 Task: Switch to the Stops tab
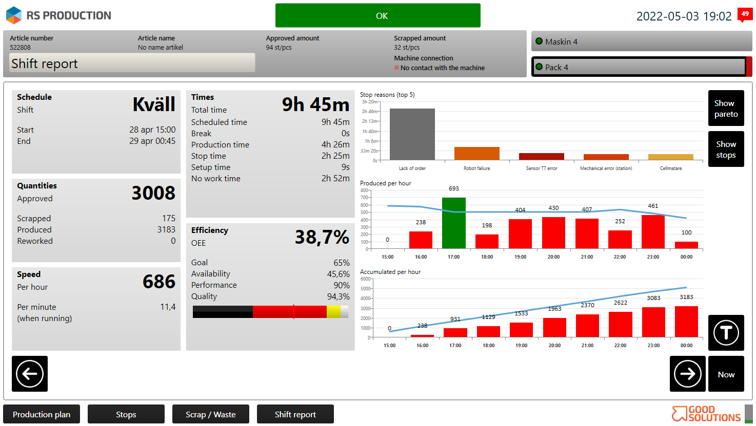pos(126,414)
